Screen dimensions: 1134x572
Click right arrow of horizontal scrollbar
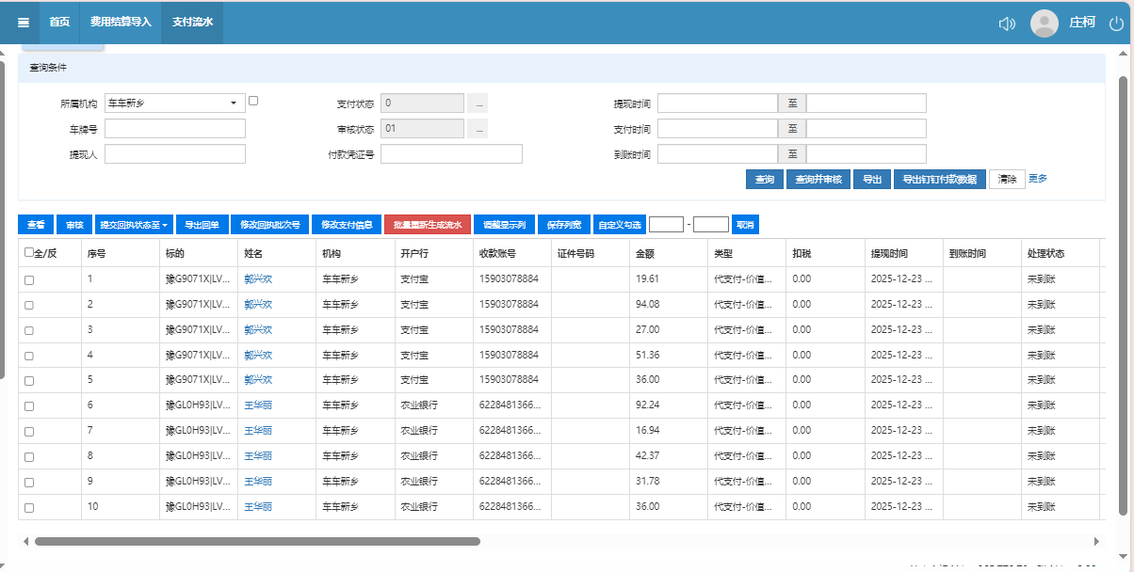pyautogui.click(x=1096, y=542)
